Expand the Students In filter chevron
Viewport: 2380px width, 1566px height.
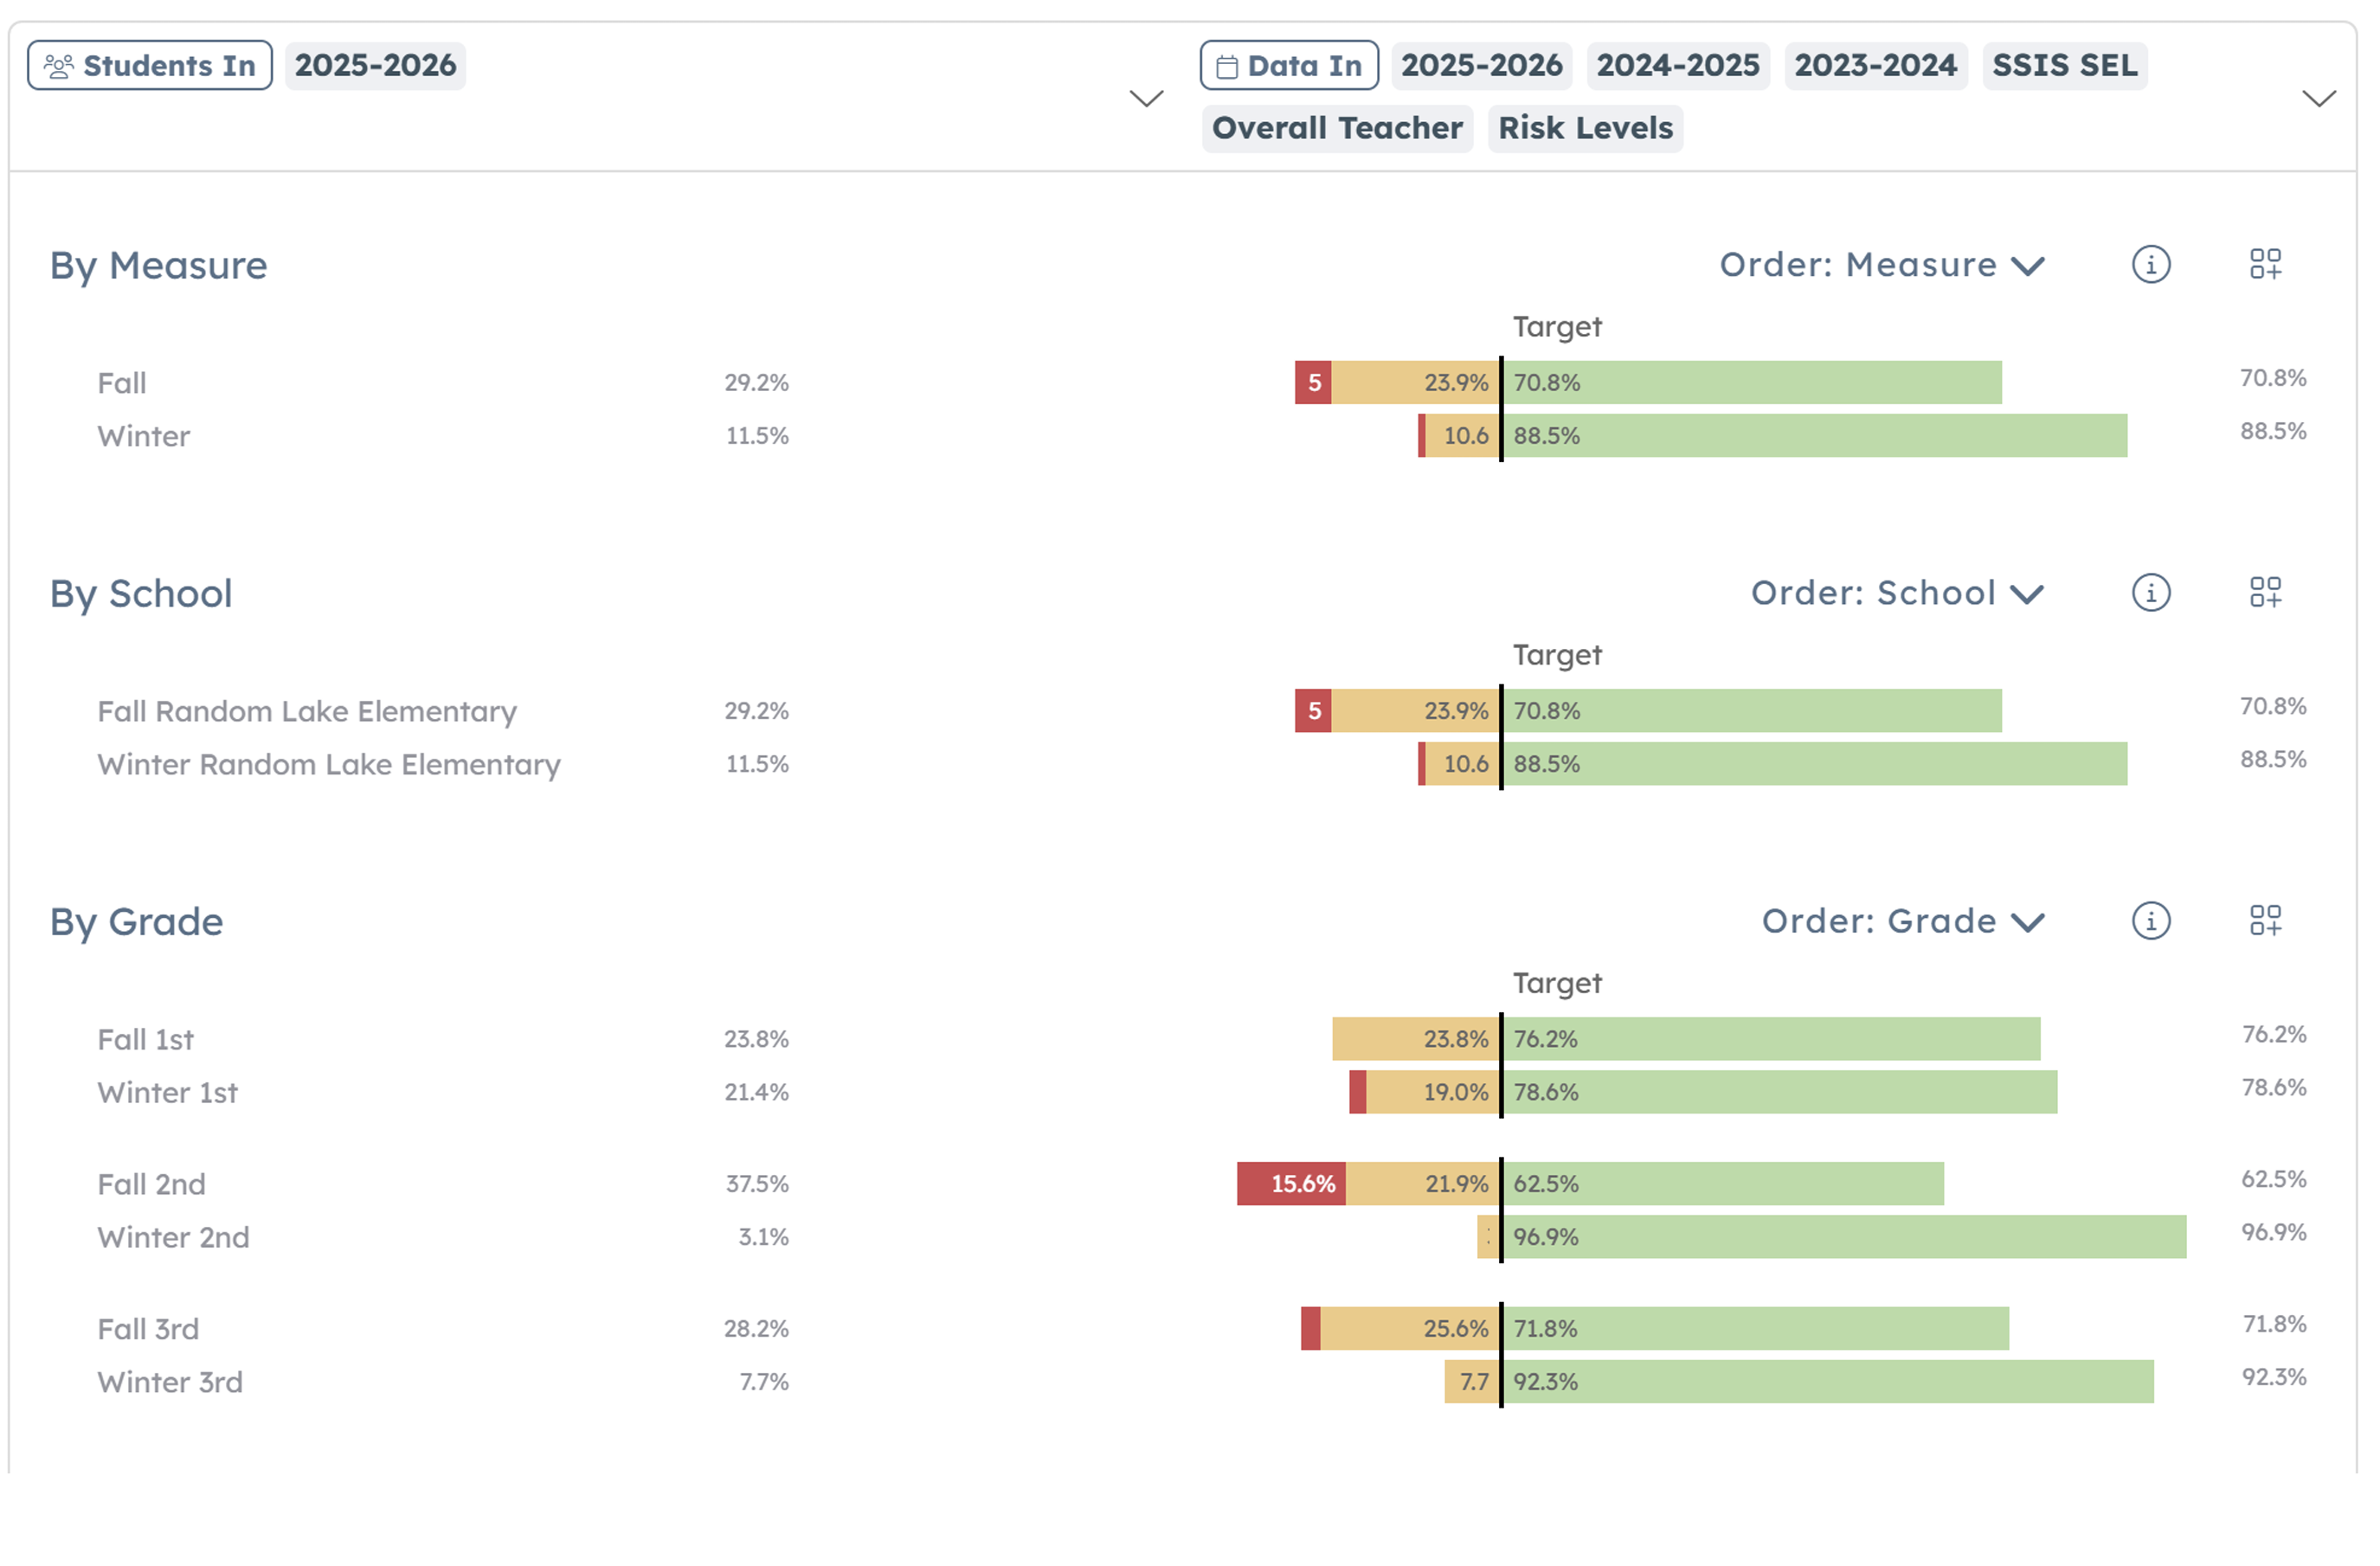click(1146, 98)
